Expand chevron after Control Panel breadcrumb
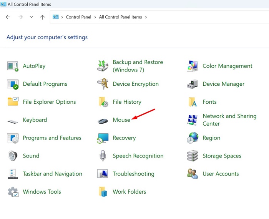Screen dimensions: 269x219 [95, 17]
